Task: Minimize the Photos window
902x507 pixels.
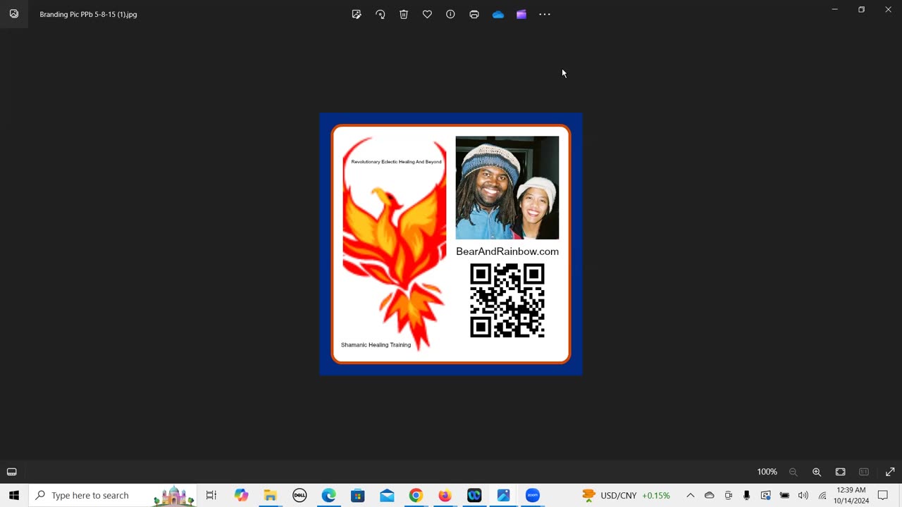Action: coord(835,10)
